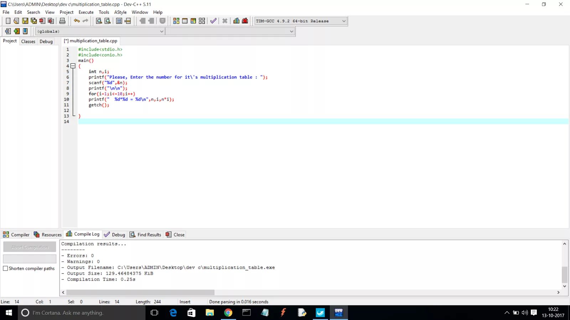Click the Close file toolbar icon
The image size is (570, 320).
point(42,21)
